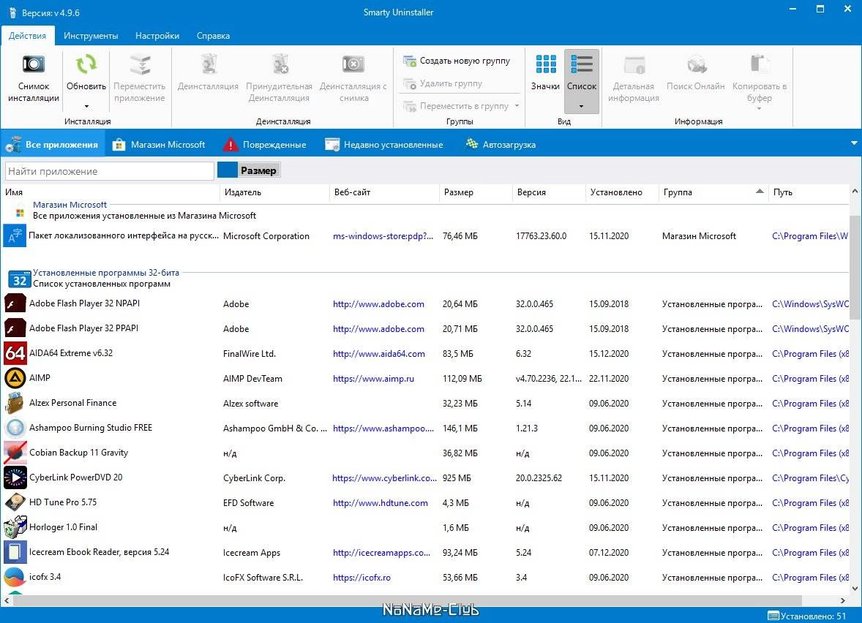Viewport: 862px width, 623px height.
Task: Sort by the Группа column header
Action: pyautogui.click(x=713, y=192)
